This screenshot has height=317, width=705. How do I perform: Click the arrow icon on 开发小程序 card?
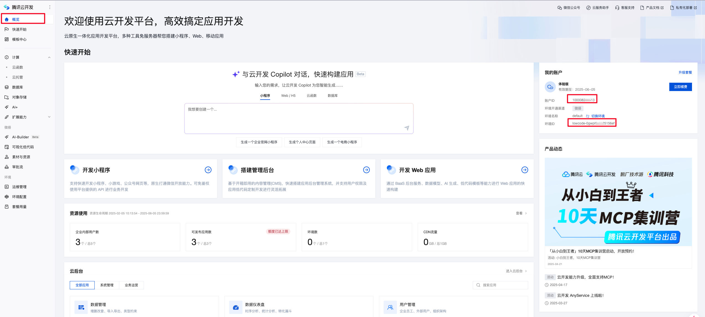[208, 170]
